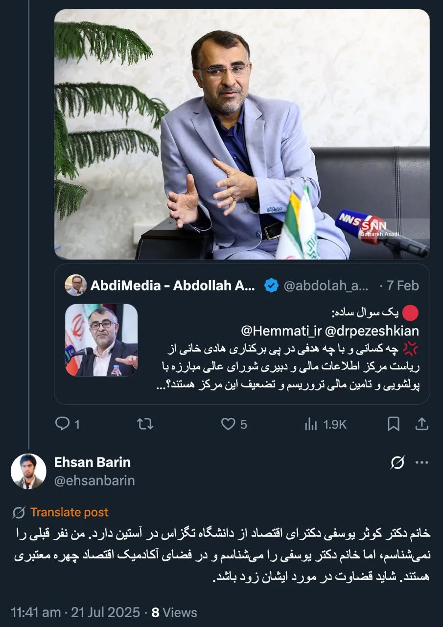Image resolution: width=443 pixels, height=627 pixels.
Task: Open Ehsan Barin's profile avatar
Action: tap(28, 471)
